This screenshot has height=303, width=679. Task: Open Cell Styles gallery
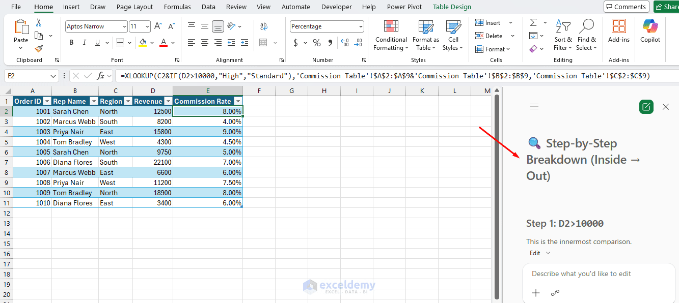click(453, 35)
